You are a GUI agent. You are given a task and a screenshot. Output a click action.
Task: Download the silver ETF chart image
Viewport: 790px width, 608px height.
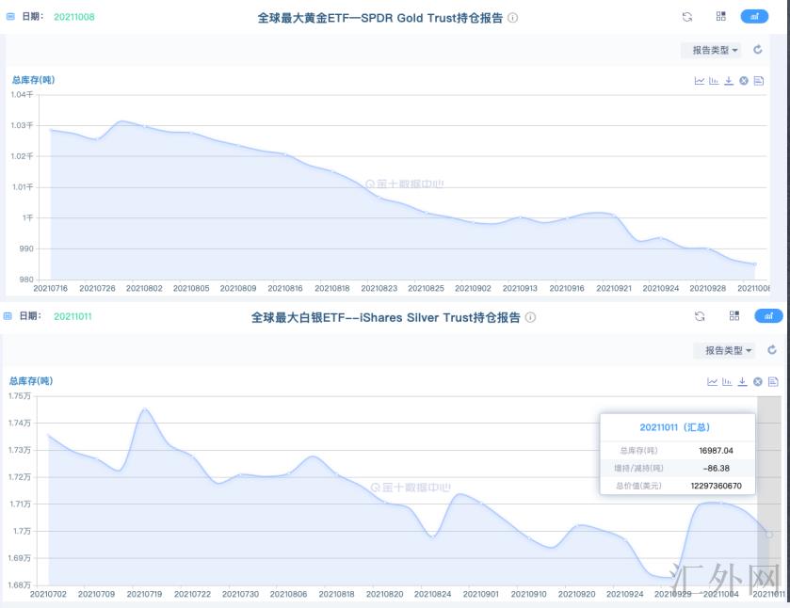[743, 381]
